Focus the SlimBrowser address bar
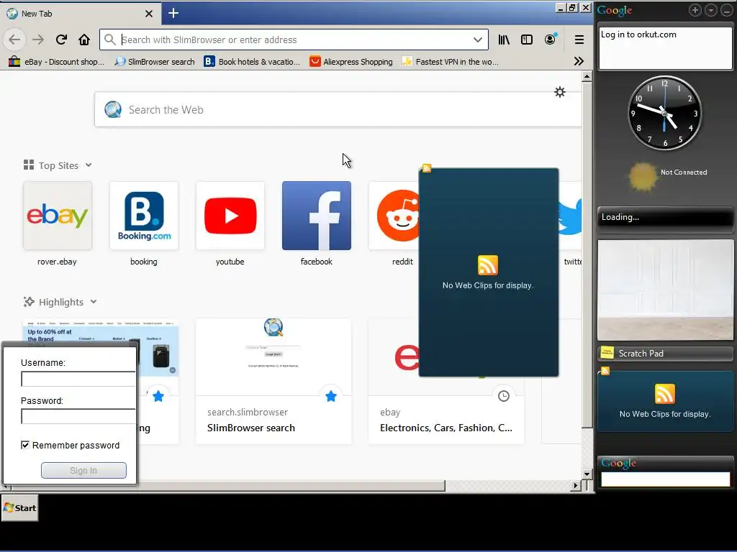The height and width of the screenshot is (552, 737). (294, 40)
